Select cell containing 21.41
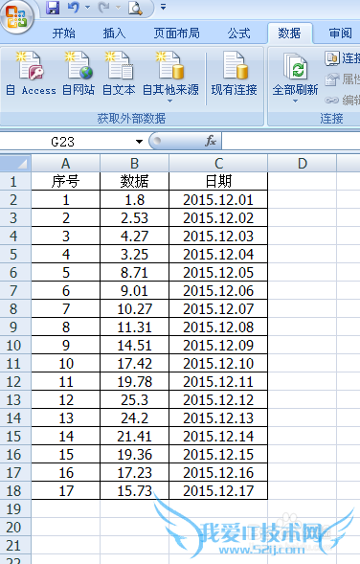Image resolution: width=360 pixels, height=564 pixels. click(x=134, y=437)
